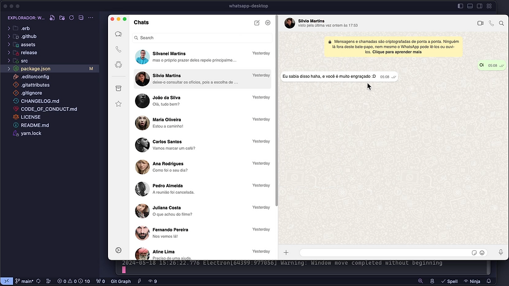The height and width of the screenshot is (286, 509).
Task: Open the Fernando Pereira chat
Action: coord(202,233)
